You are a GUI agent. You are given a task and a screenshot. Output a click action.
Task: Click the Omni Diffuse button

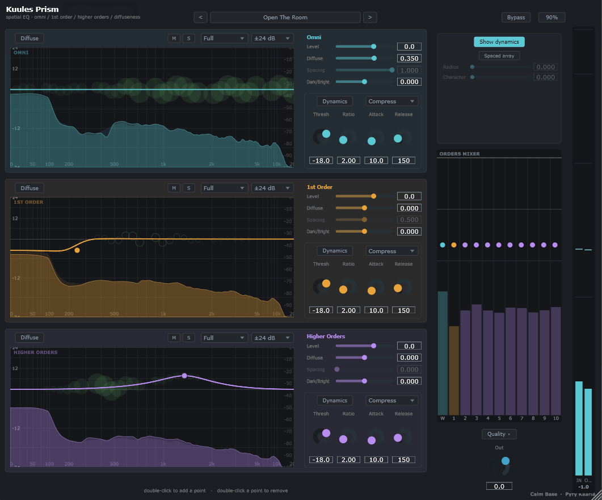tap(30, 39)
